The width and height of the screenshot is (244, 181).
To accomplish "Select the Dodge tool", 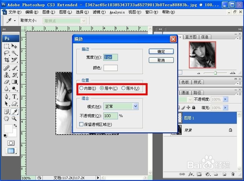I will click(14, 88).
